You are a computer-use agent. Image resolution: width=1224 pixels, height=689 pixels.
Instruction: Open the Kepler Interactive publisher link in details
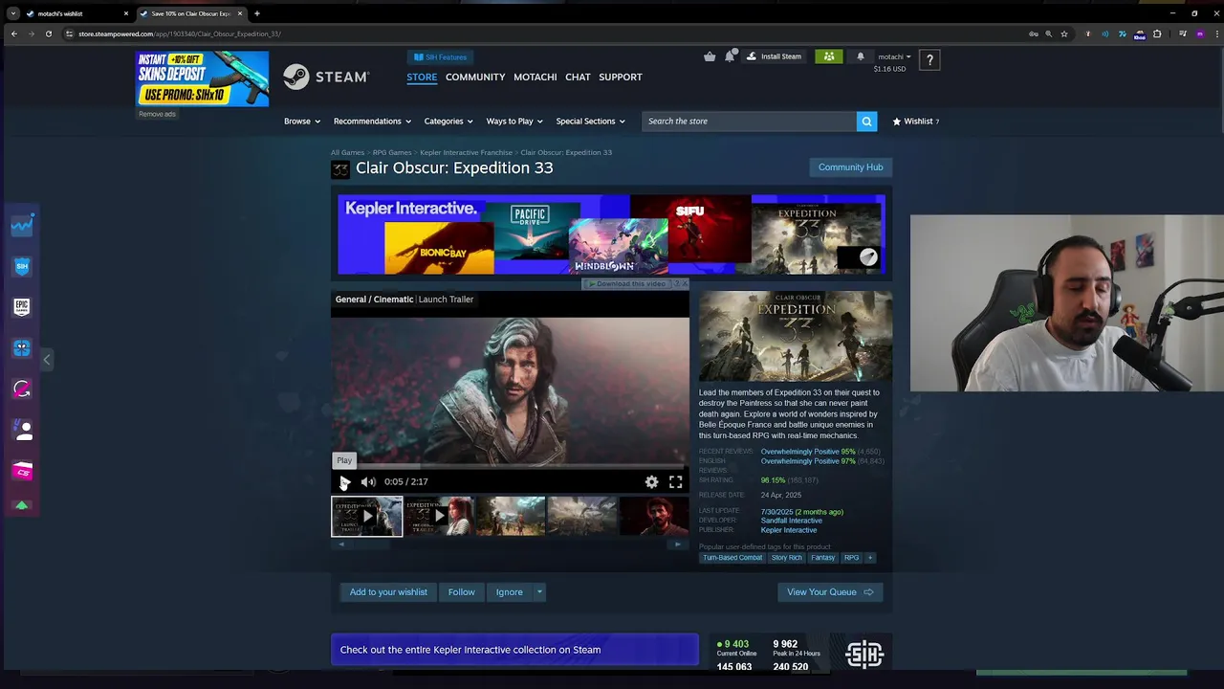tap(789, 530)
